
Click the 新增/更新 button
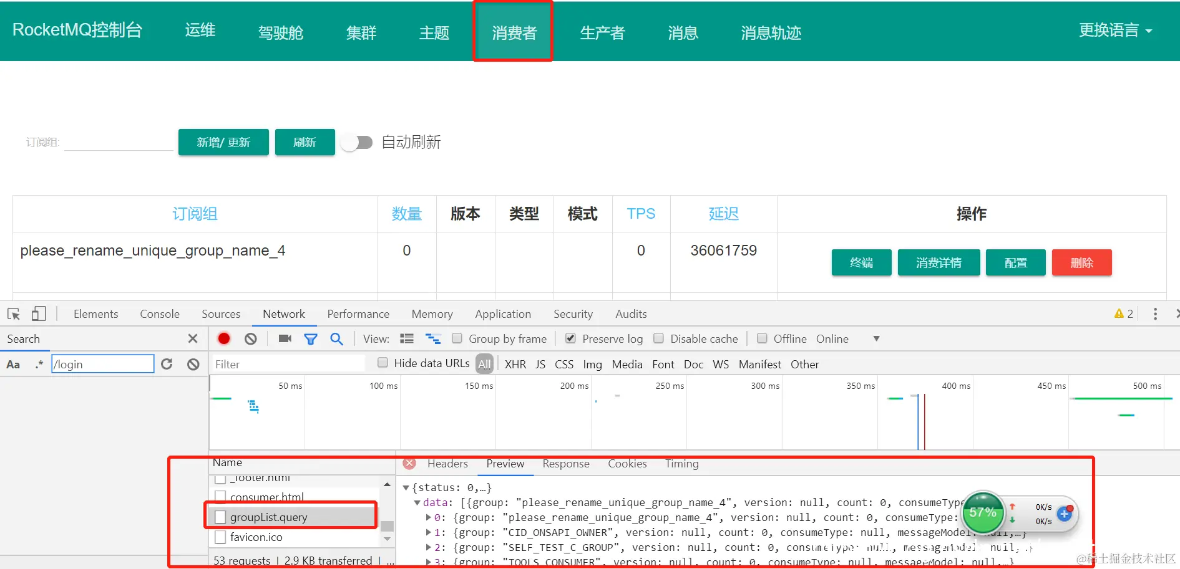point(223,142)
